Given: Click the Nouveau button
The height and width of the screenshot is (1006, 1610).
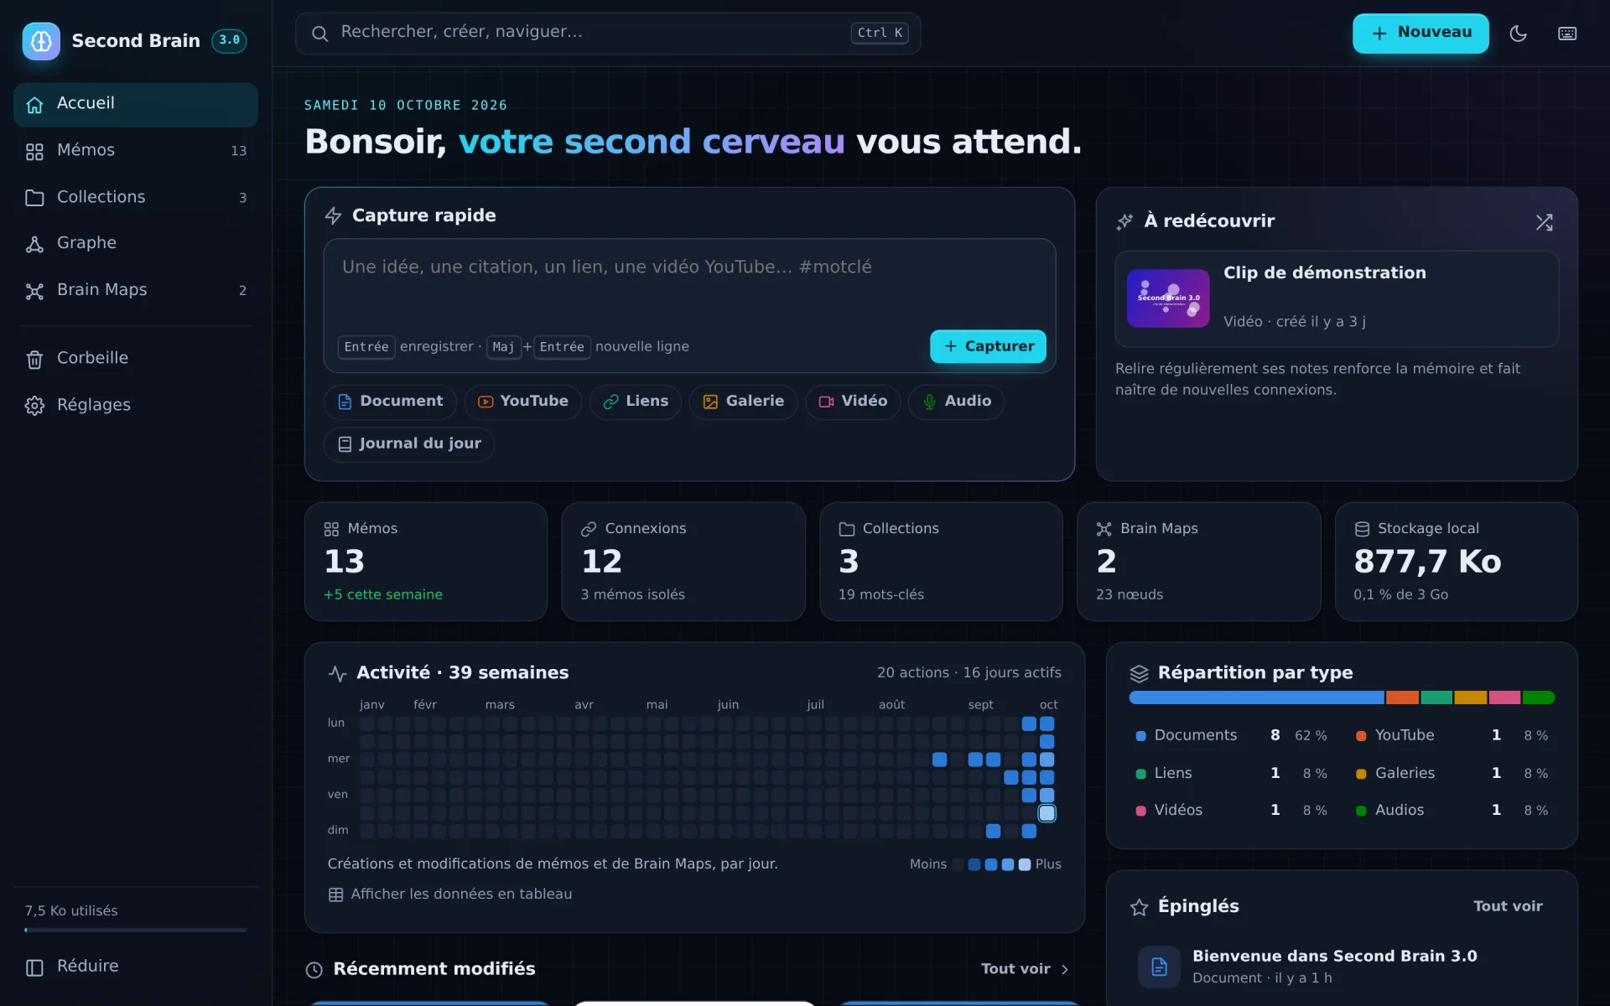Looking at the screenshot, I should tap(1420, 34).
